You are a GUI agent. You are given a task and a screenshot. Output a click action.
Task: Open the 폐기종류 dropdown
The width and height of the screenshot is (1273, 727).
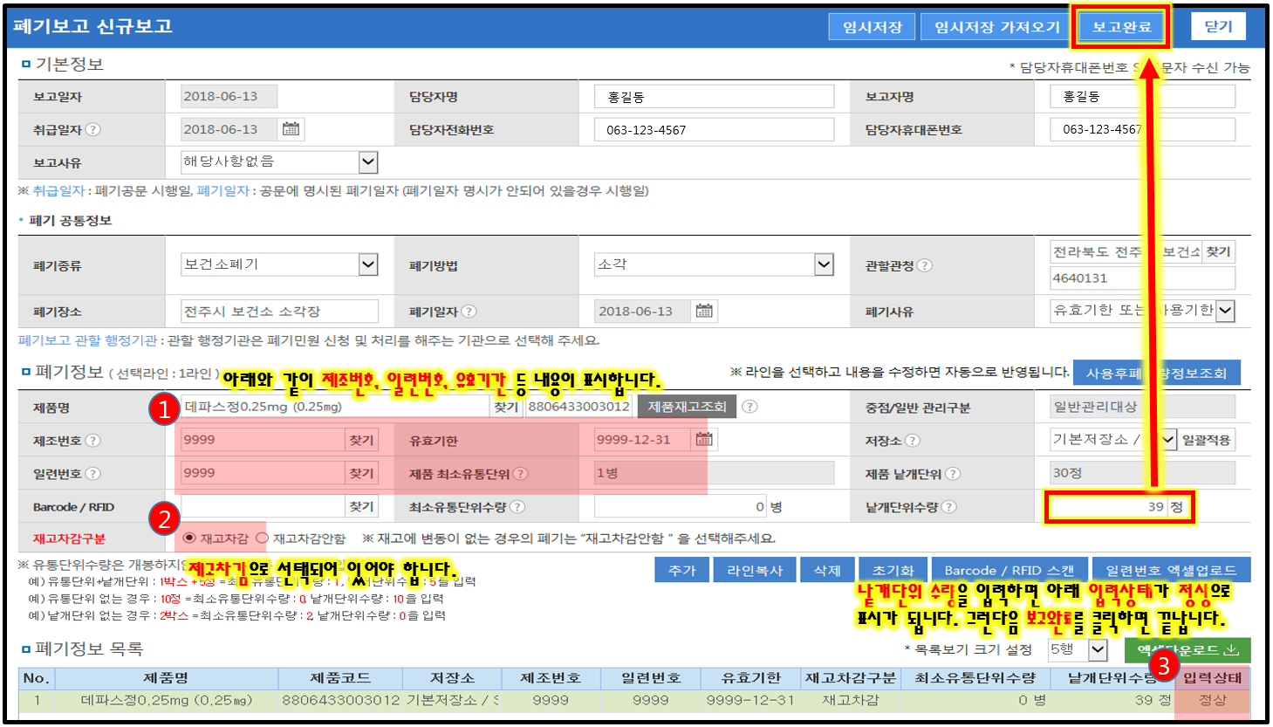(x=368, y=264)
